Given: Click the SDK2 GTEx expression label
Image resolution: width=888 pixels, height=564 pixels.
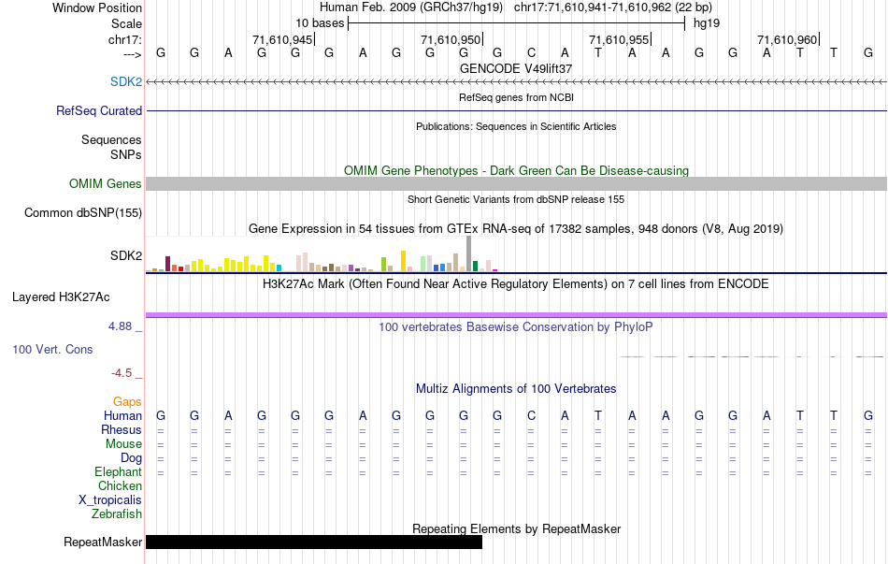Looking at the screenshot, I should click(126, 255).
